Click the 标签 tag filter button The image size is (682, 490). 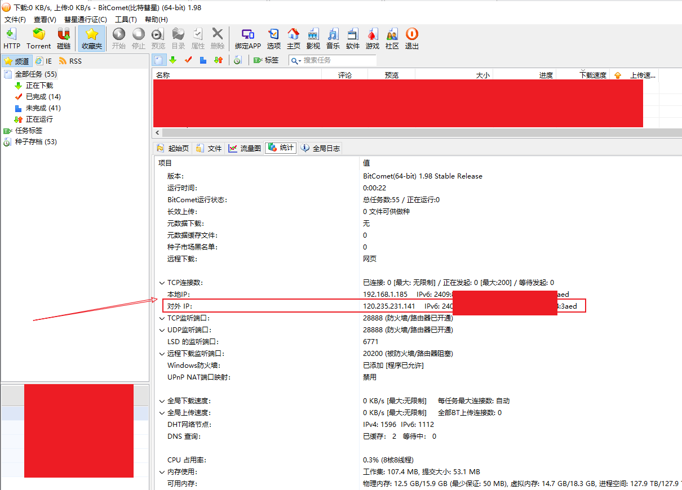coord(266,60)
